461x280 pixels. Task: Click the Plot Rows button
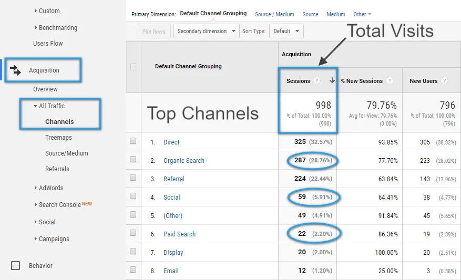154,31
